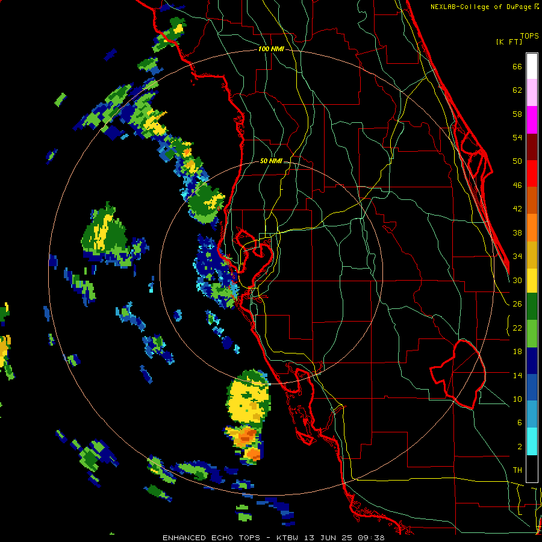The height and width of the screenshot is (542, 542).
Task: Click the 6 legend value
Action: (x=519, y=422)
